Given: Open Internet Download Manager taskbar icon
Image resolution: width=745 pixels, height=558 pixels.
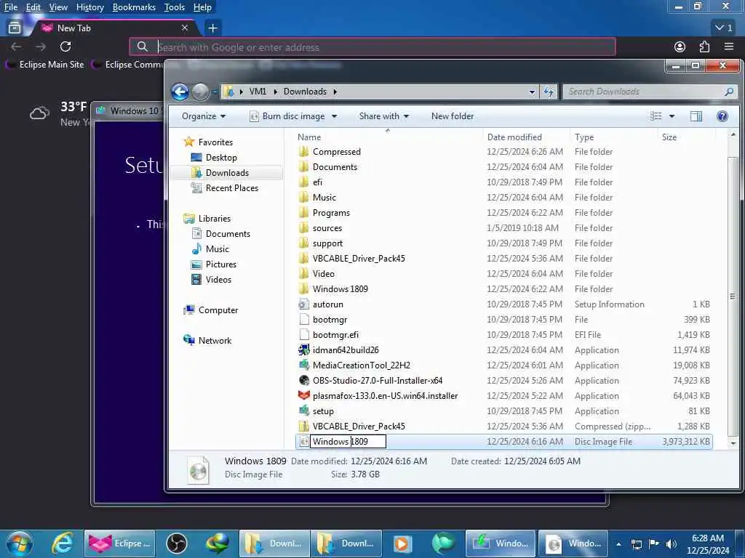Looking at the screenshot, I should tap(217, 543).
